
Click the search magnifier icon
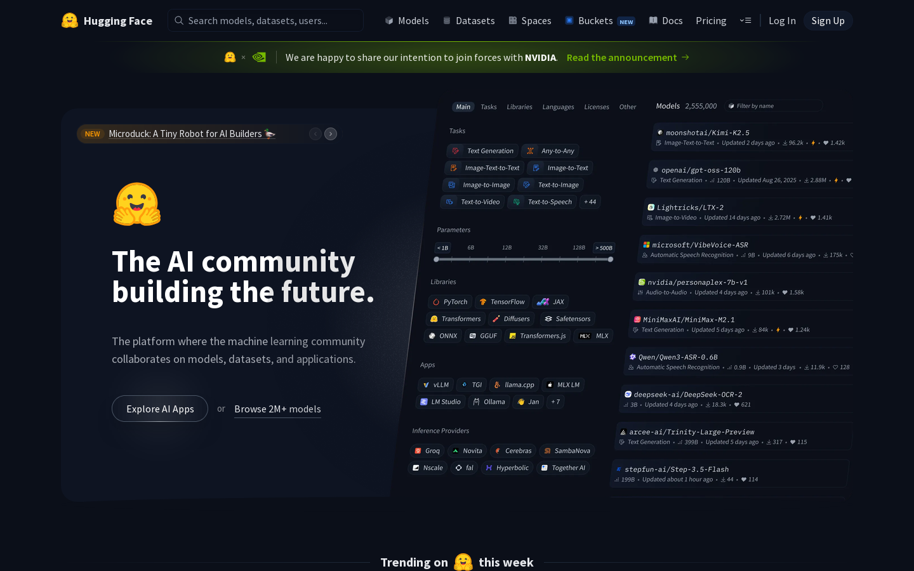[x=179, y=20]
